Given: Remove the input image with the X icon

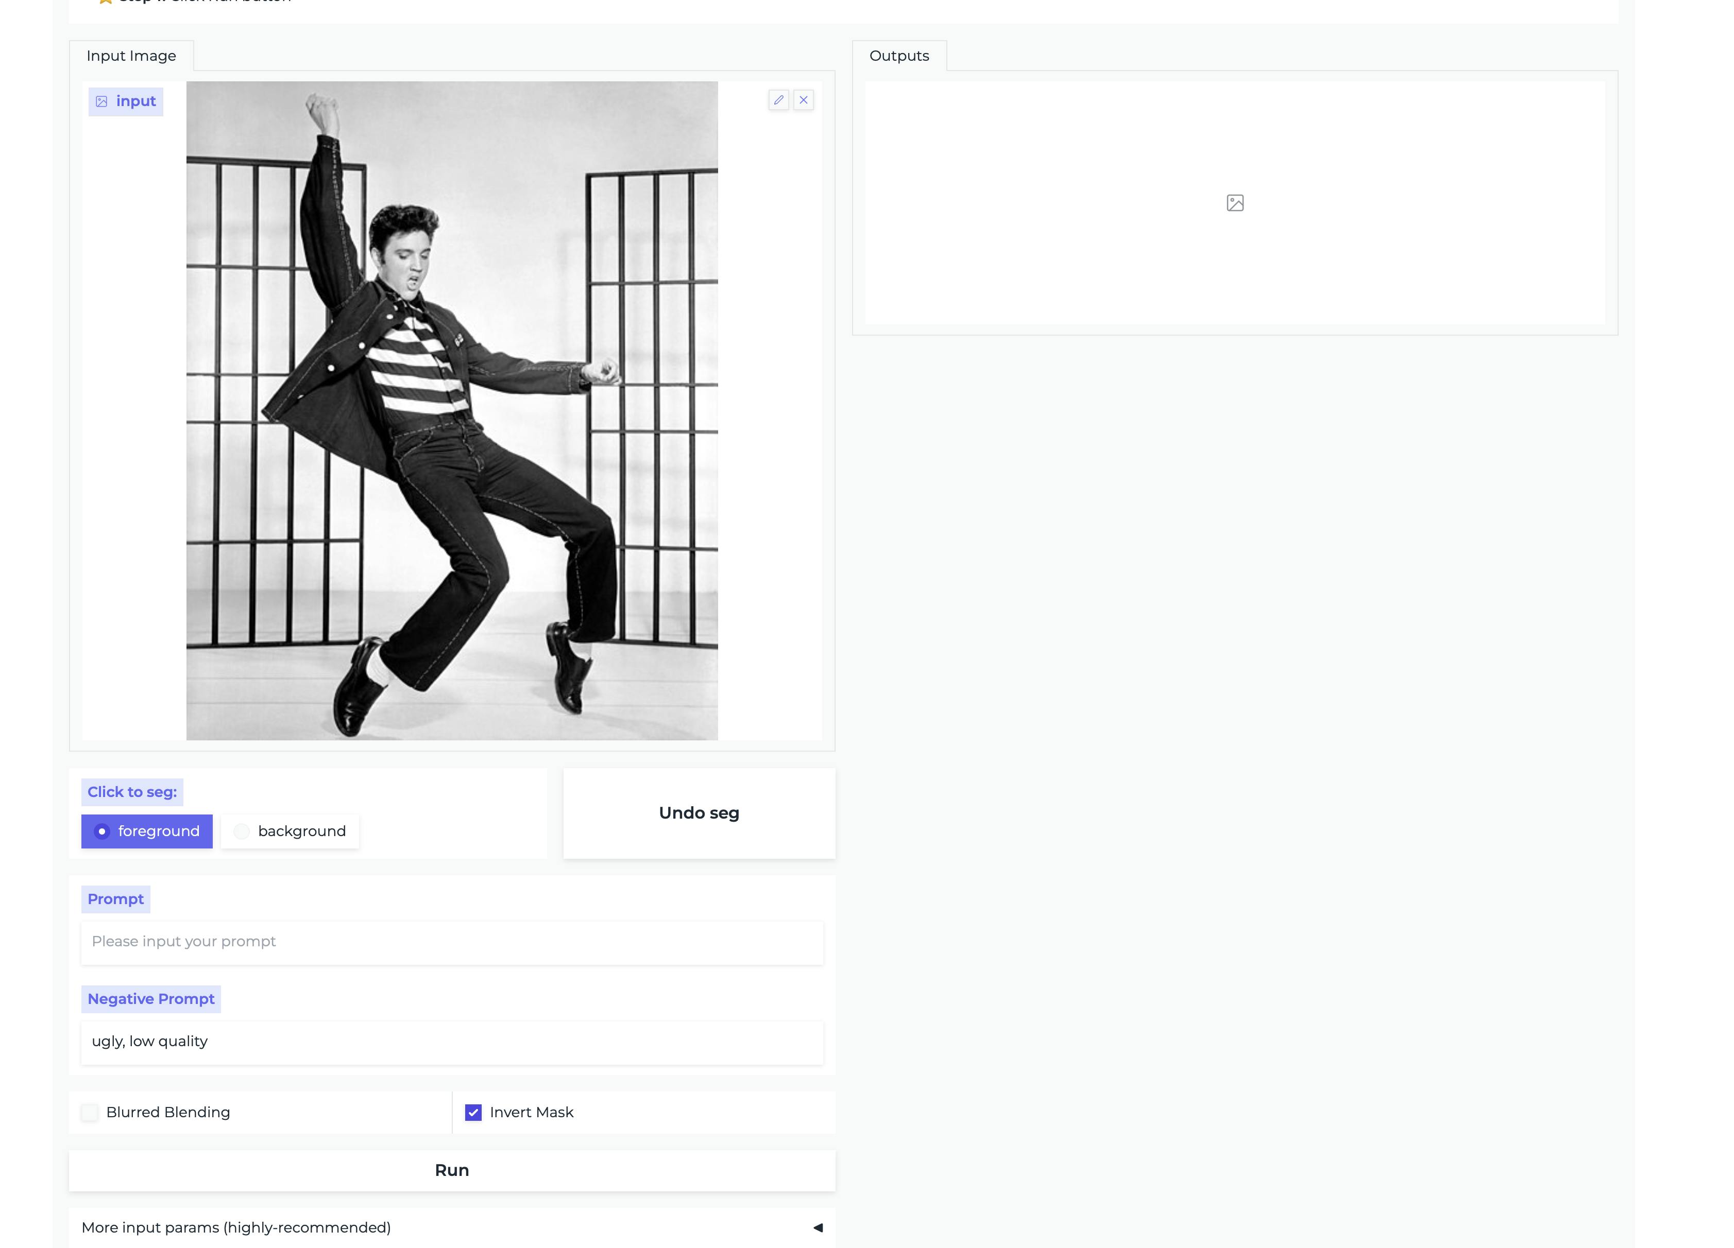Looking at the screenshot, I should coord(804,100).
